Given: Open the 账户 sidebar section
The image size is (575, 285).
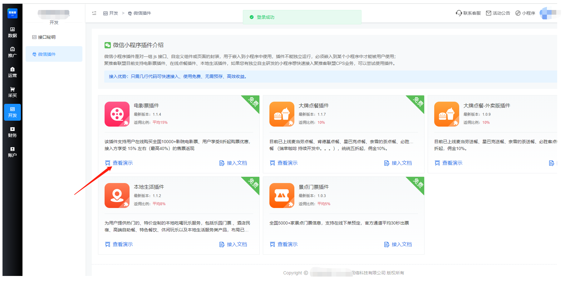Looking at the screenshot, I should 12,152.
